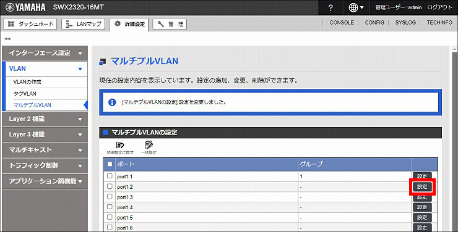Image resolution: width=458 pixels, height=232 pixels.
Task: Click 初期設定に戻す reset icon
Action: 120,147
